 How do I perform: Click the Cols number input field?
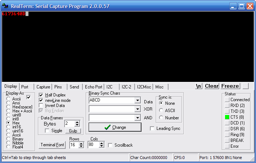click(x=93, y=145)
